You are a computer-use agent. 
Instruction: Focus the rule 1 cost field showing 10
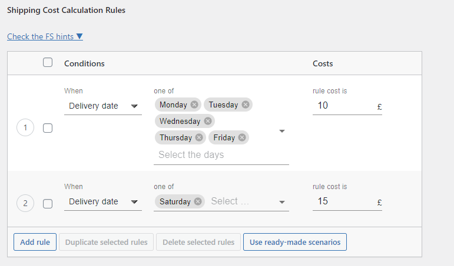tap(347, 106)
